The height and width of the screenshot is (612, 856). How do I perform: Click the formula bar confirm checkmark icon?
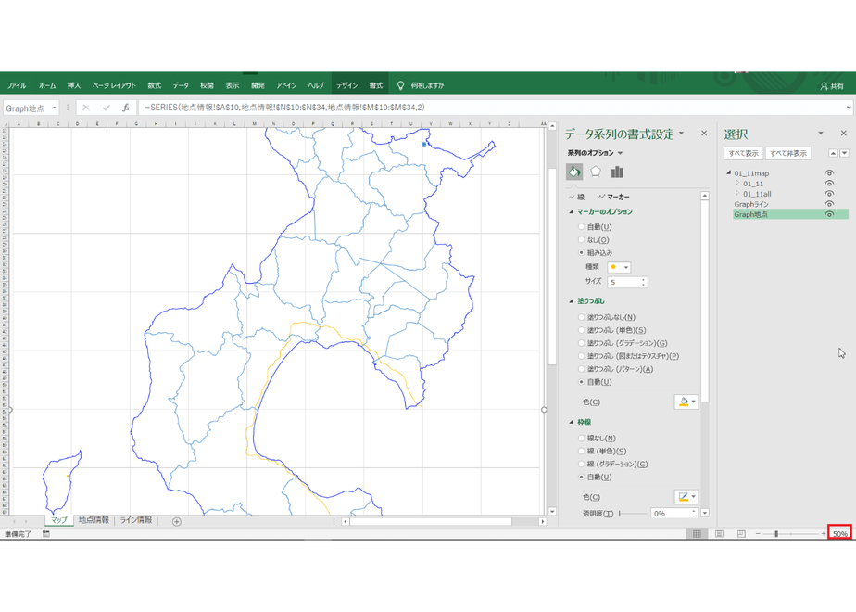(106, 108)
